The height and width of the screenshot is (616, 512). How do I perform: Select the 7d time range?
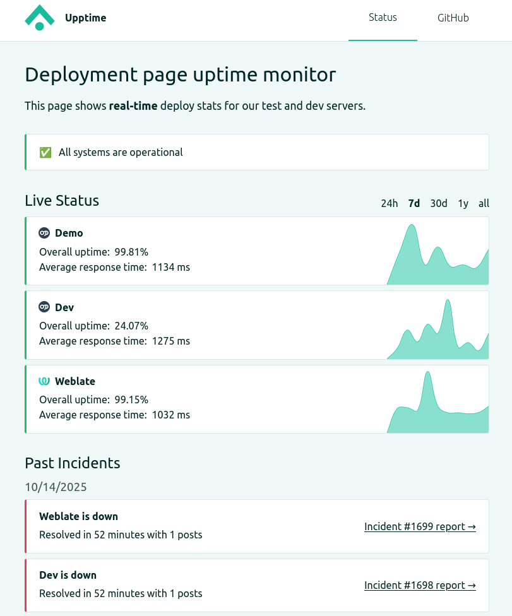[414, 203]
